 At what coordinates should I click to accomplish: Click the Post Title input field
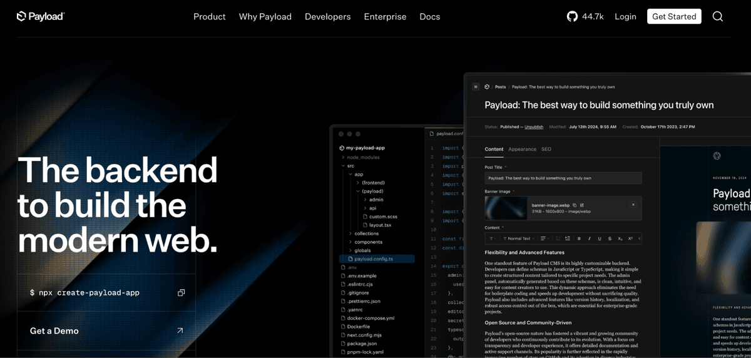pos(563,178)
